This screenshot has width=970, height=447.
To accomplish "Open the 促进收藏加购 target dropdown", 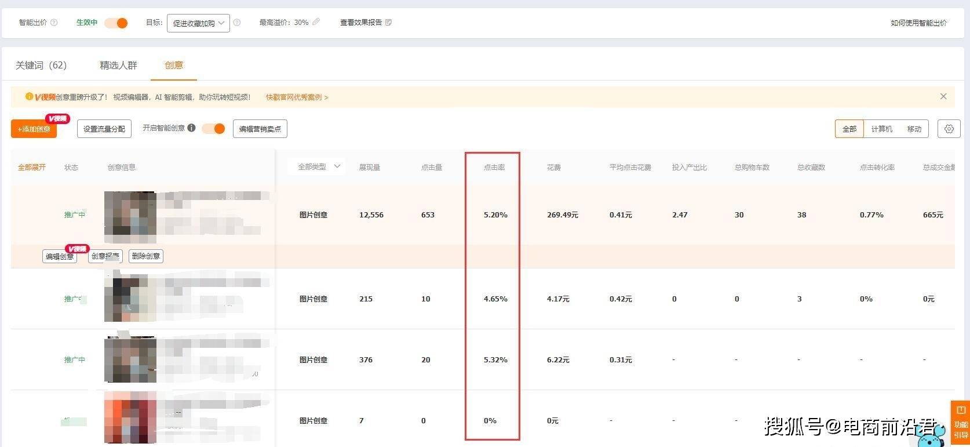I will pyautogui.click(x=198, y=23).
